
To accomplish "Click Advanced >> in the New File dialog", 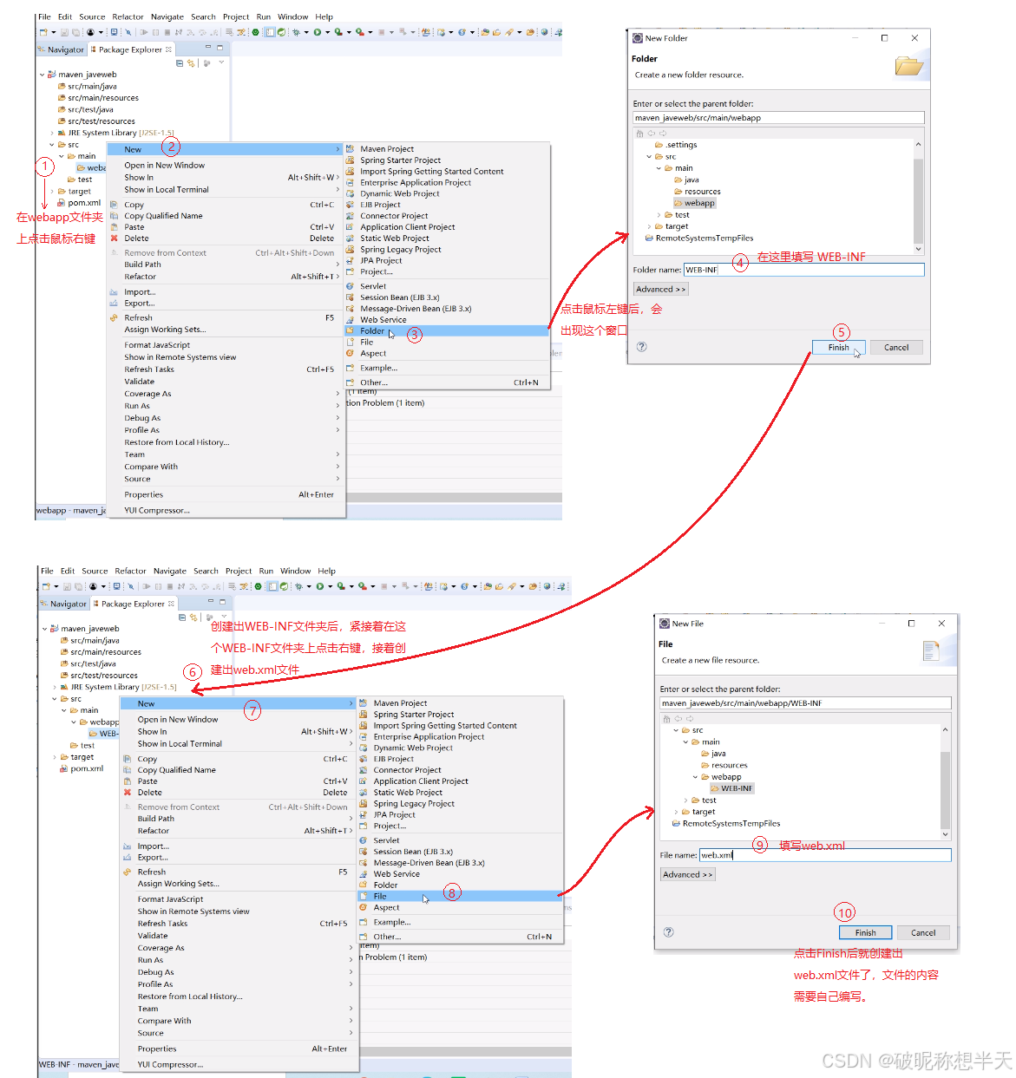I will pos(687,874).
